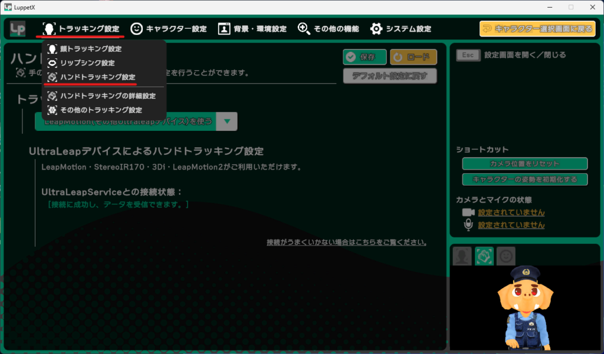Select the smiley lip-sync status icon
604x354 pixels.
tap(506, 256)
